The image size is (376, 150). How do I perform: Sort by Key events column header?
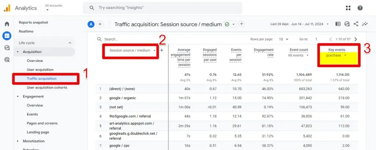pos(337,50)
